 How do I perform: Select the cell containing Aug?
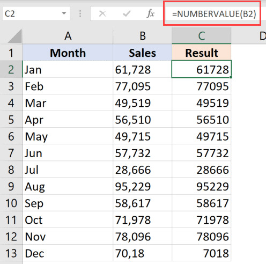pyautogui.click(x=68, y=186)
